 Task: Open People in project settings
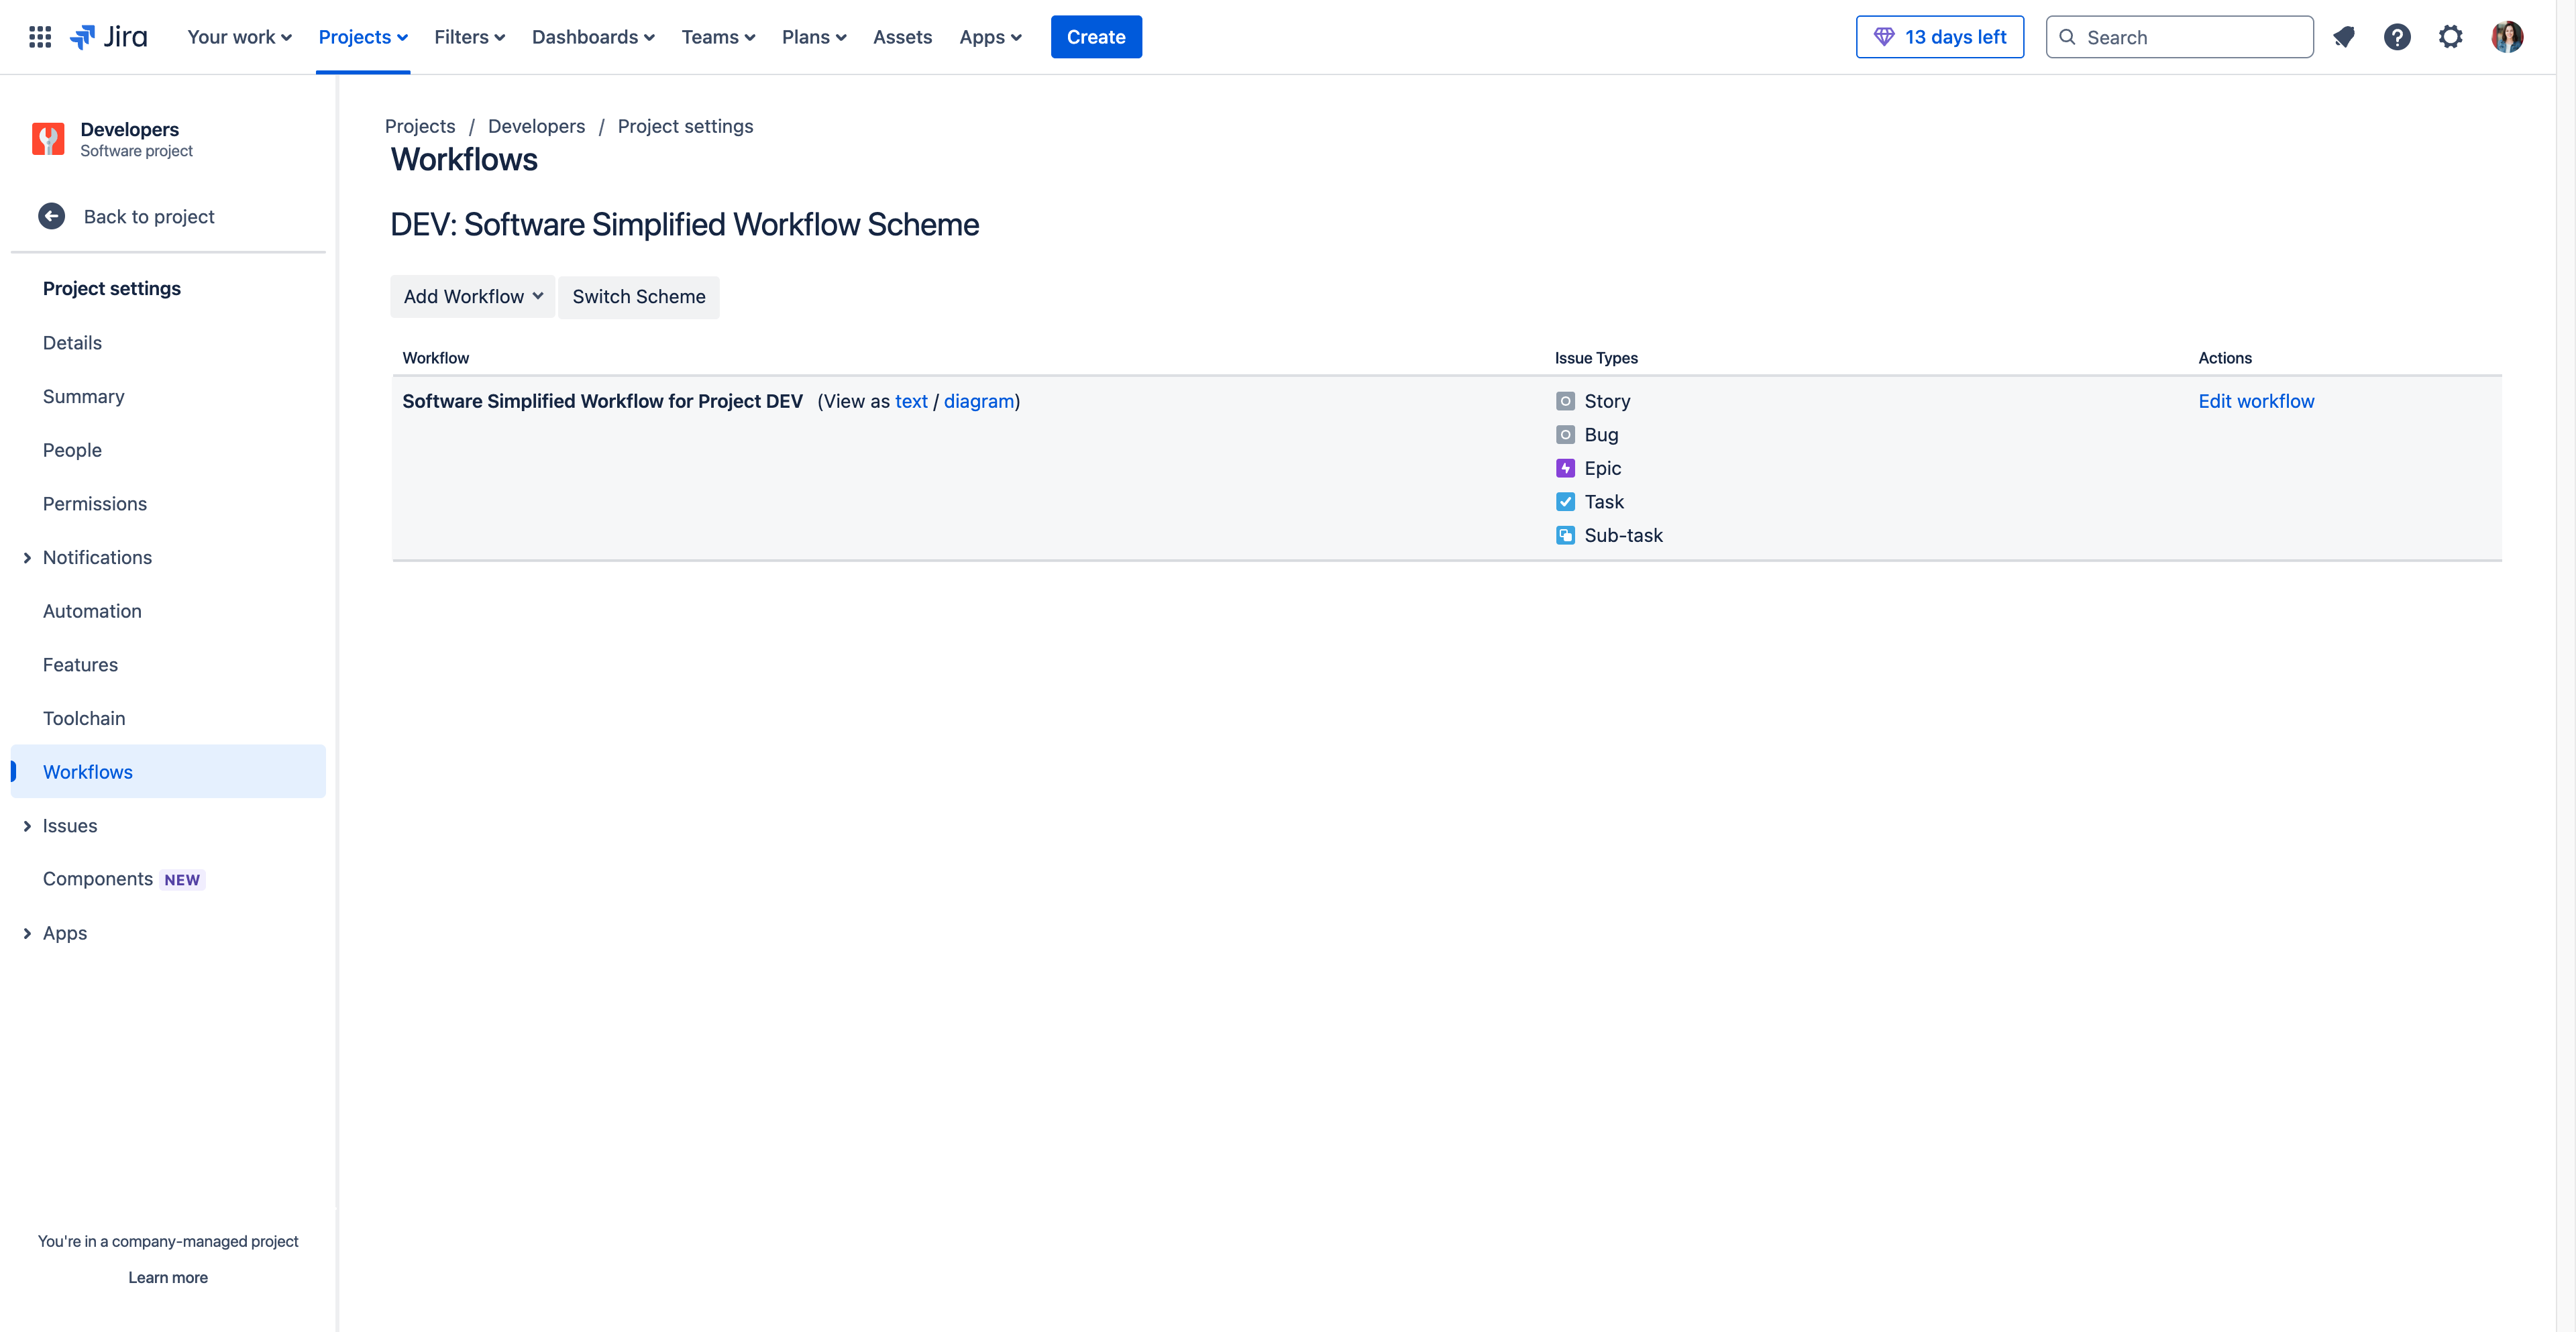(x=72, y=450)
